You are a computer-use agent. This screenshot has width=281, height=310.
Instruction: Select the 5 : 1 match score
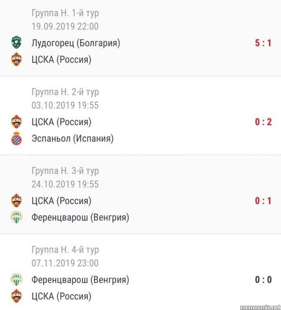(263, 43)
